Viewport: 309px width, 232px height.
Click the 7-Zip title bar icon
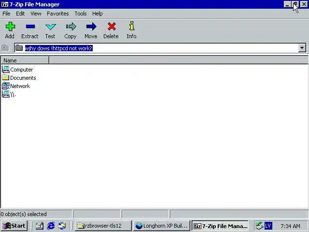(x=4, y=4)
